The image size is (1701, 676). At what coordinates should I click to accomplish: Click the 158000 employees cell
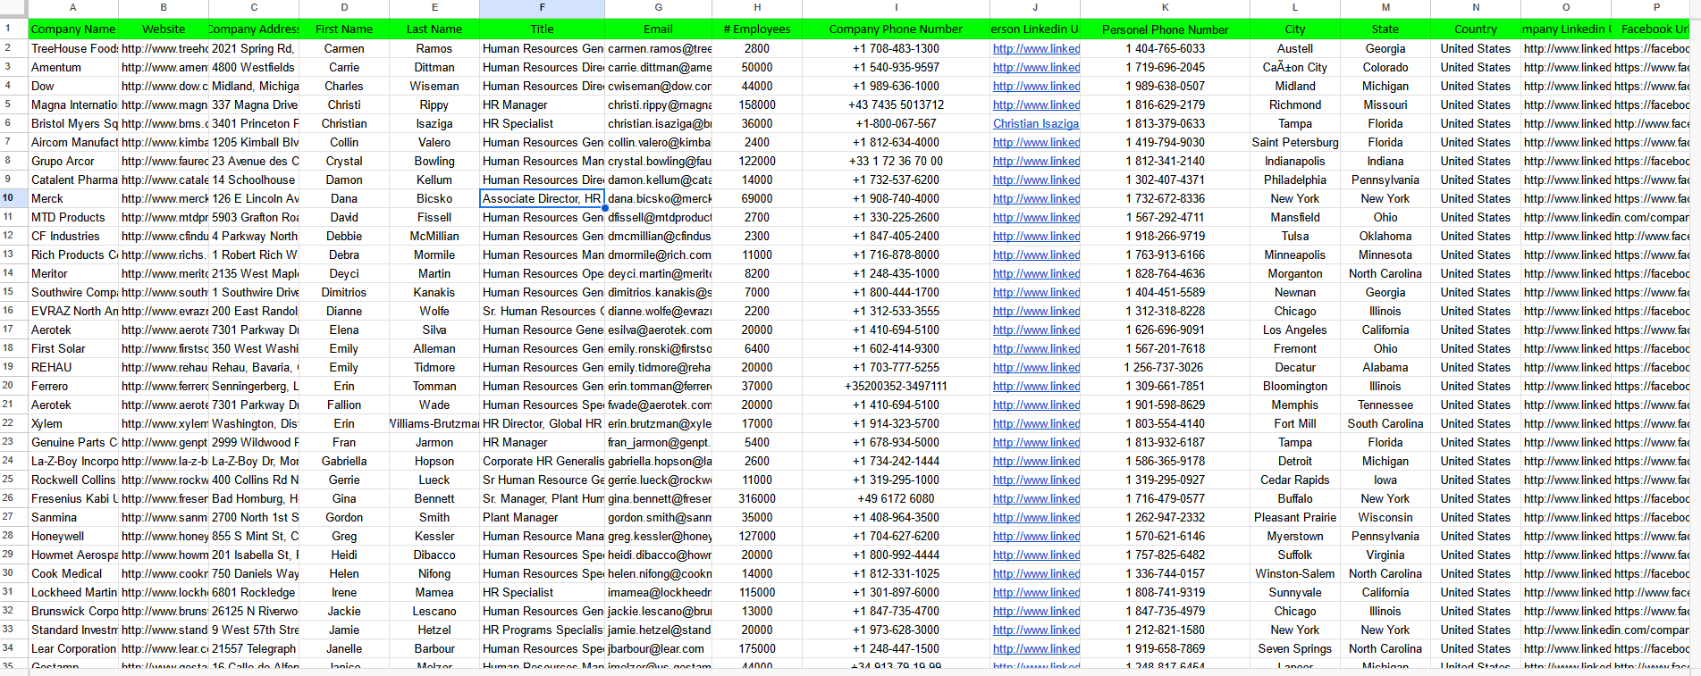757,104
